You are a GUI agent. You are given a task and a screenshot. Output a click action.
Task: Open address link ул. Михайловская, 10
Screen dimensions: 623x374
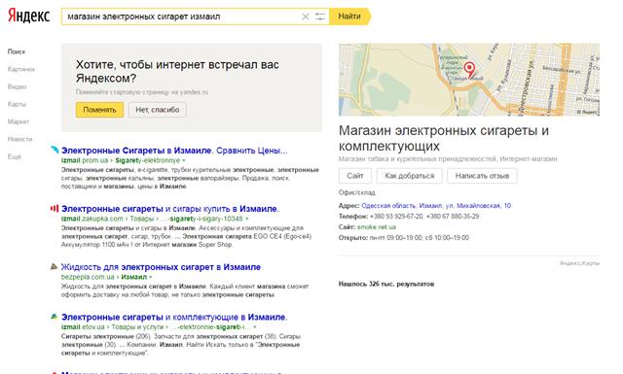click(x=436, y=205)
